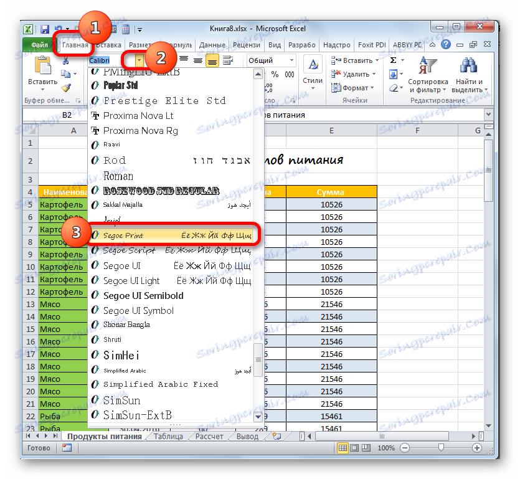Click the Save icon in quick access toolbar
This screenshot has height=479, width=520.
coord(44,29)
